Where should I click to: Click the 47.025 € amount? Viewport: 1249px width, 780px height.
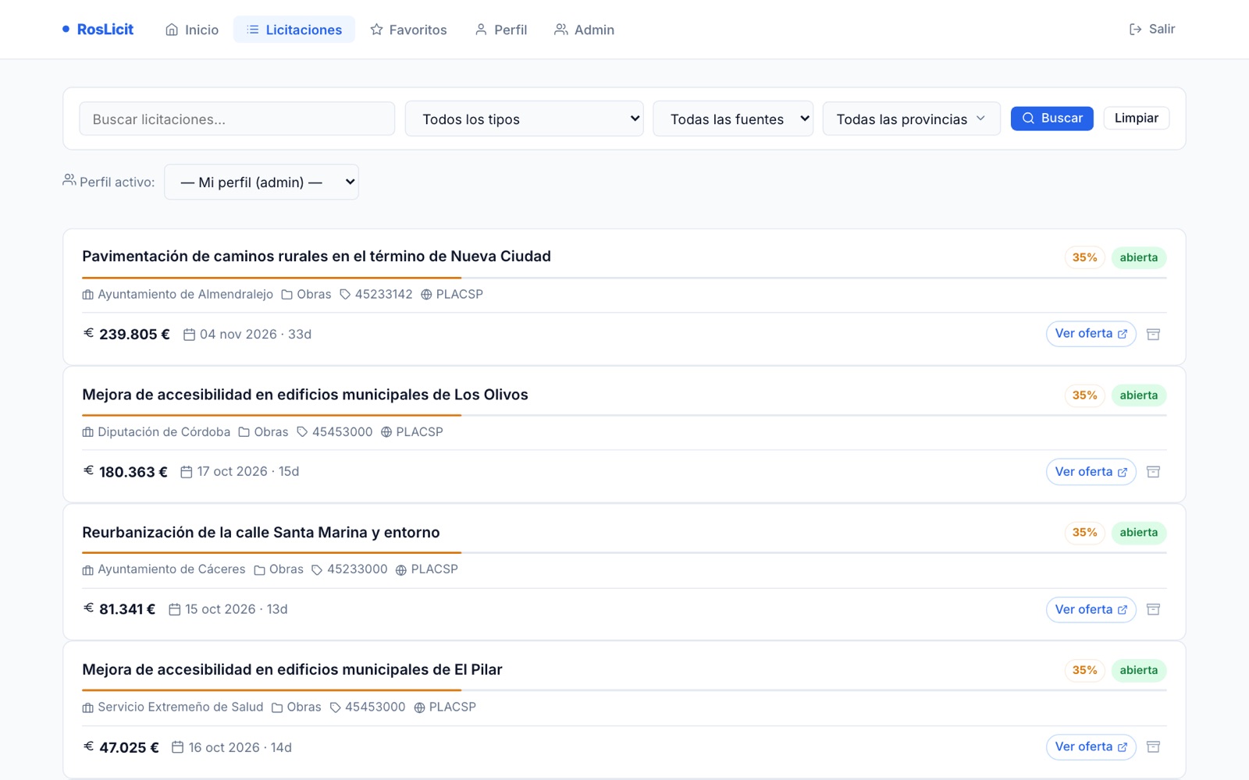click(129, 747)
